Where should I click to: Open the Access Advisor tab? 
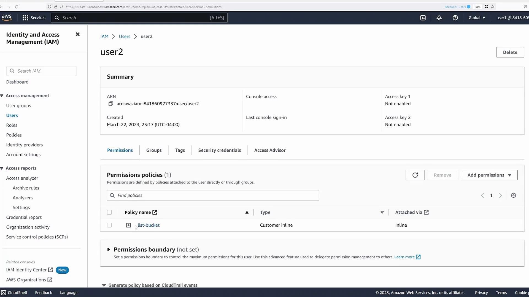[270, 150]
